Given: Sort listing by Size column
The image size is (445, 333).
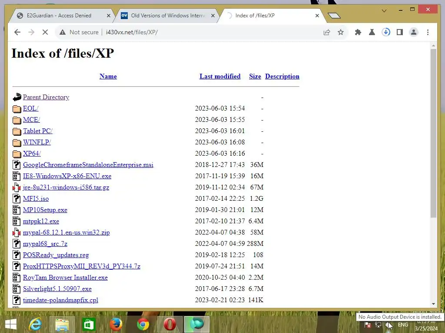Looking at the screenshot, I should [255, 76].
